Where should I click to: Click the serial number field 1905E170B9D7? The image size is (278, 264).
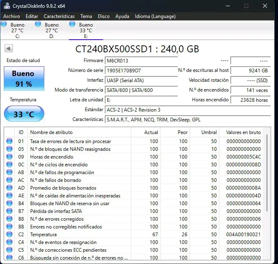[x=141, y=71]
